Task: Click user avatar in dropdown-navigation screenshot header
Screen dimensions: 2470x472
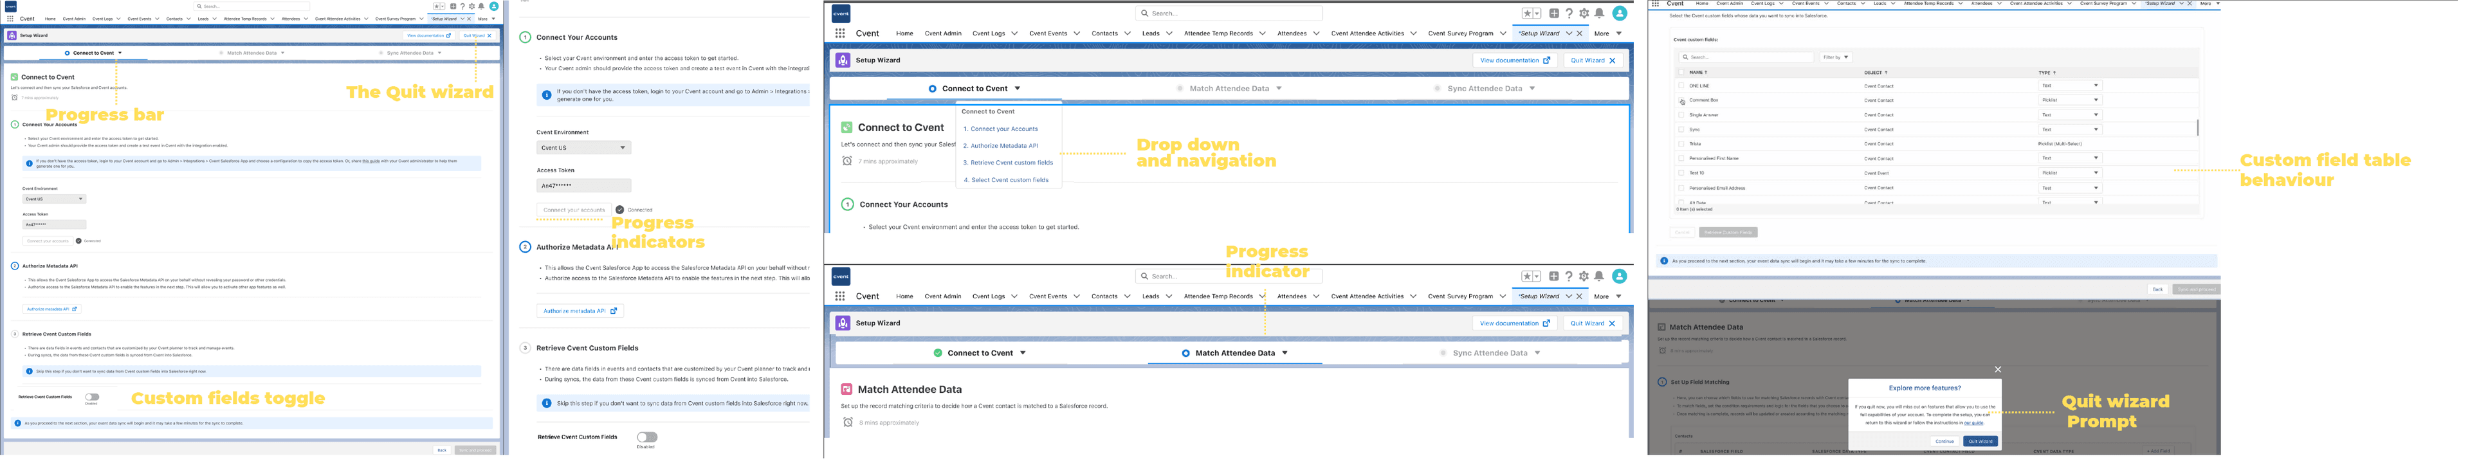Action: point(1620,14)
